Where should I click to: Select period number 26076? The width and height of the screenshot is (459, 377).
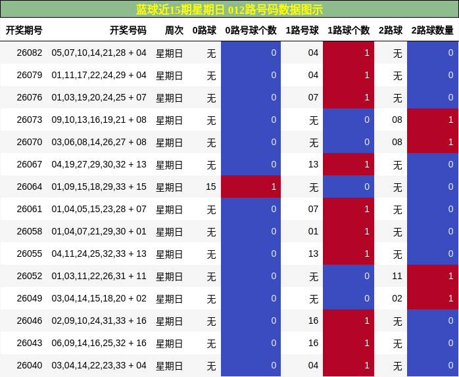click(30, 97)
